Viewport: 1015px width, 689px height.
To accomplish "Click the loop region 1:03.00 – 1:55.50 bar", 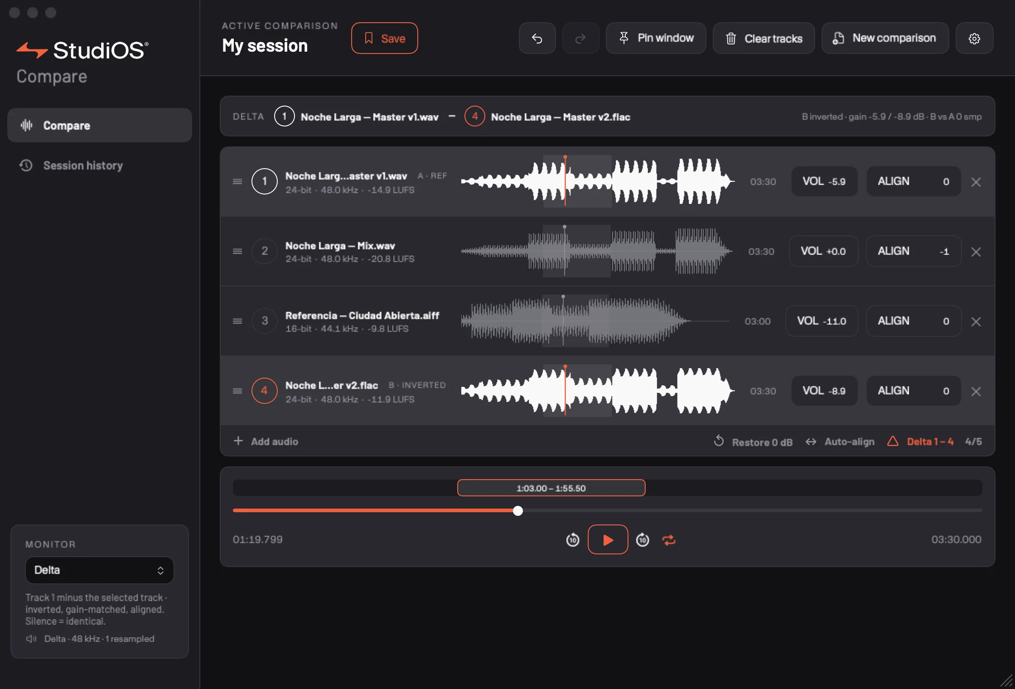I will 551,488.
